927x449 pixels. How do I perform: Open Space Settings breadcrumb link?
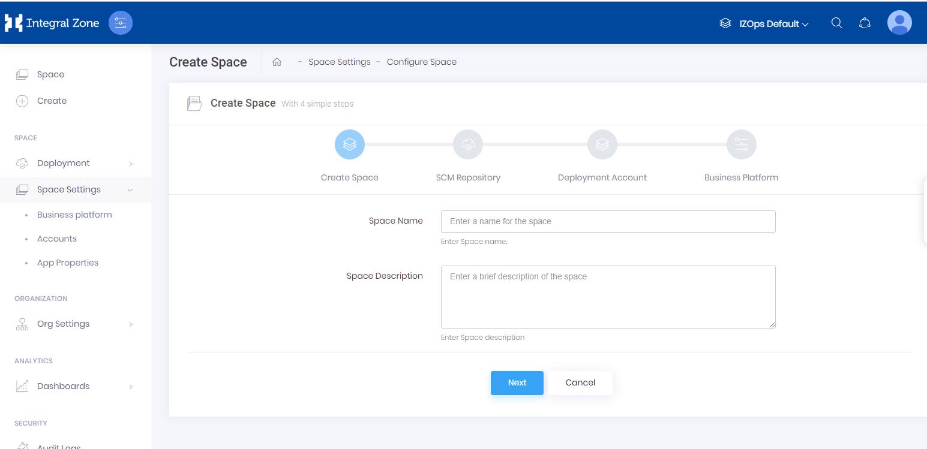pyautogui.click(x=340, y=62)
